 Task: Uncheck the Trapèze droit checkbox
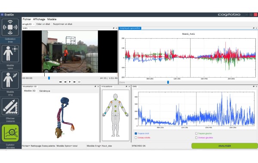(x=136, y=133)
